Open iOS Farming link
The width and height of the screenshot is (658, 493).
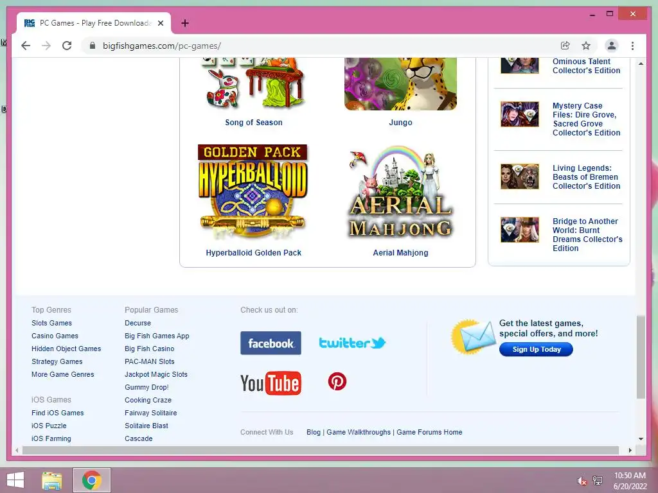click(x=51, y=438)
